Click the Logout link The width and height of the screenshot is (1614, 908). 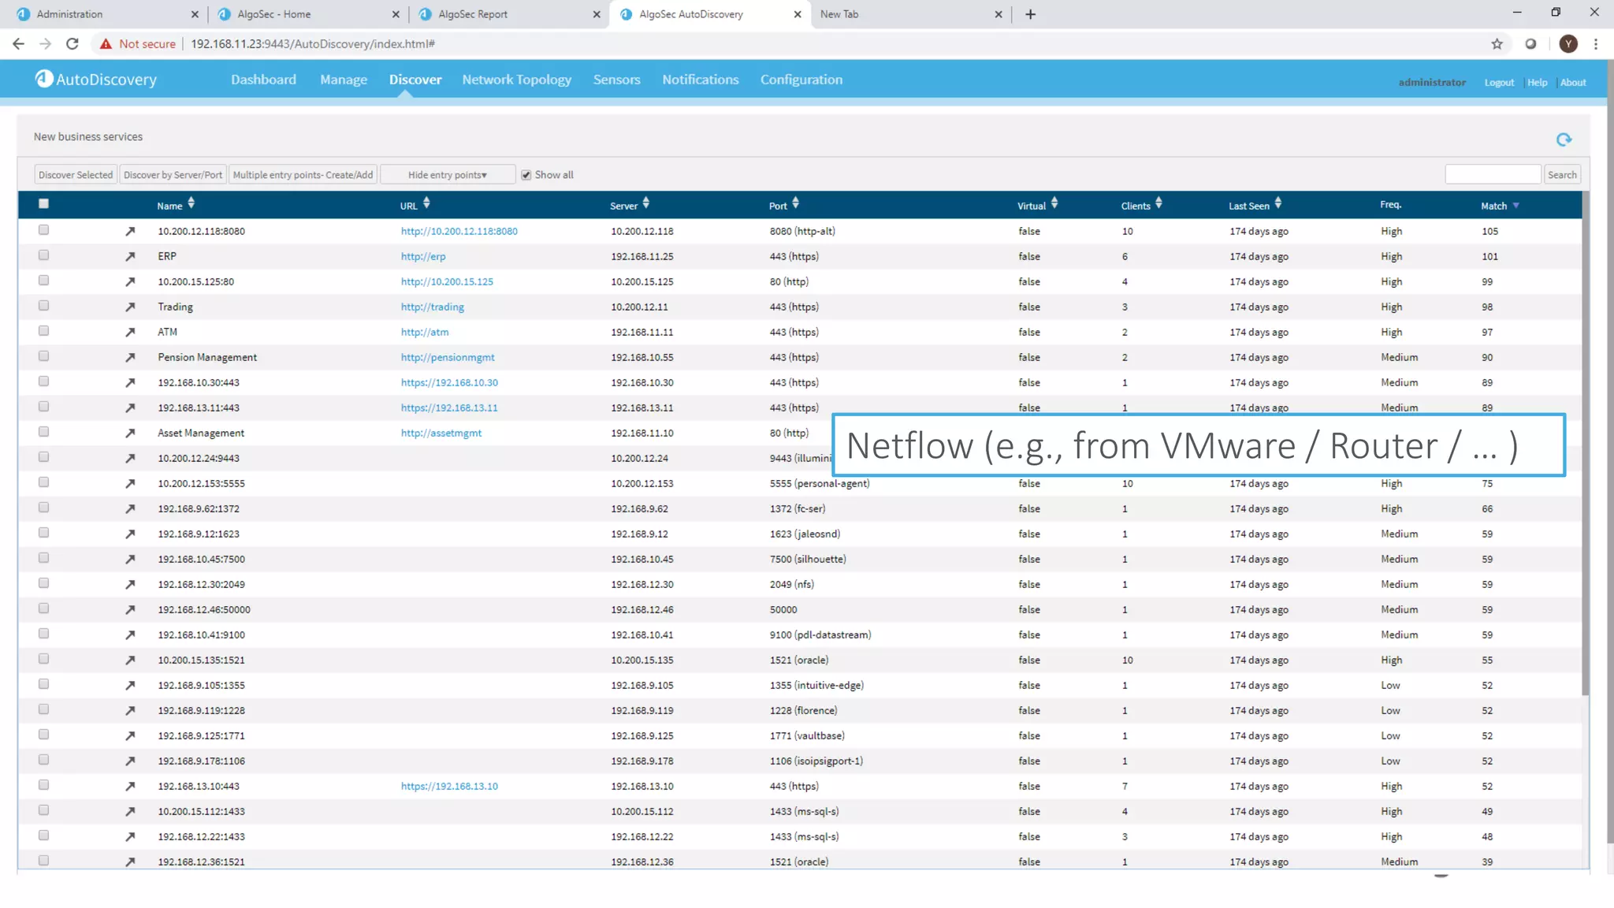click(x=1499, y=82)
